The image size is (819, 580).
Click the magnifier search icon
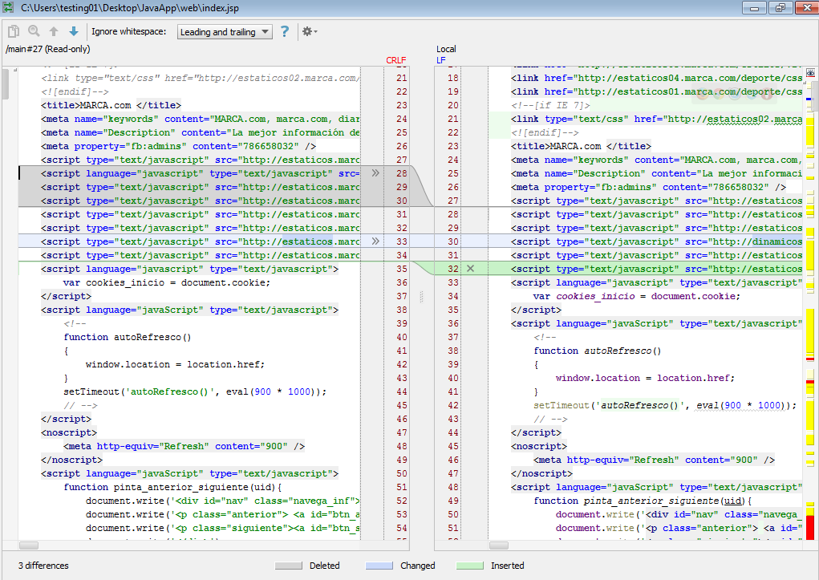[x=34, y=31]
